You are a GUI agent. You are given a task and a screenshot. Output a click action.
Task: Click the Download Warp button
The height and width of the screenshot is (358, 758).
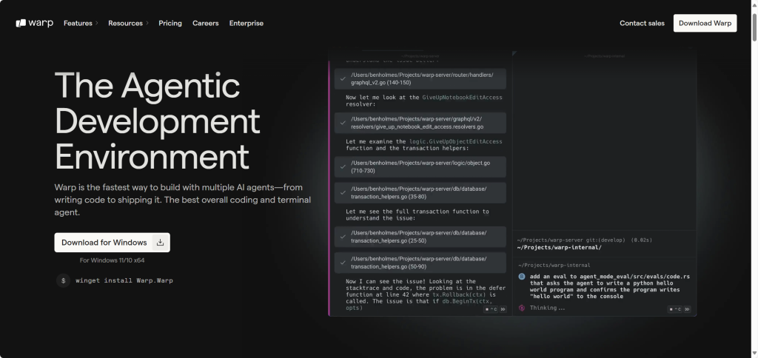(705, 23)
